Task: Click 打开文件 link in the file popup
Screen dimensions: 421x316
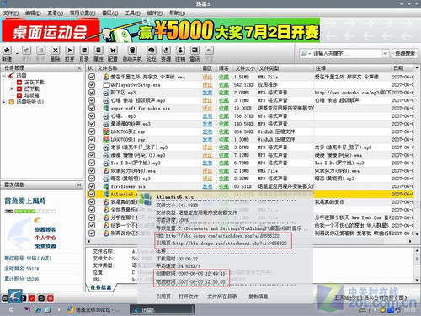Action: coord(189,297)
